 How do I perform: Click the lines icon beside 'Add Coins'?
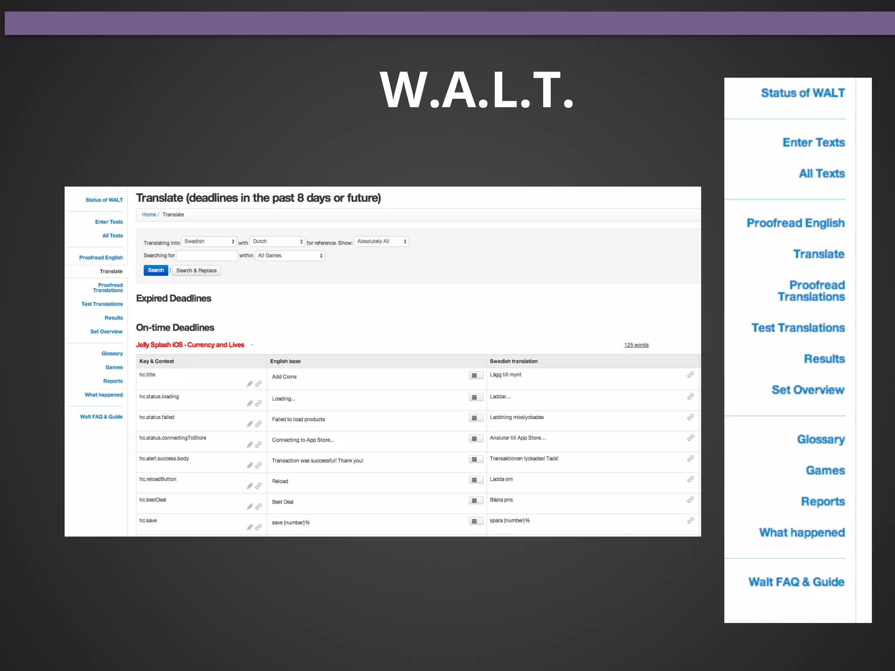click(476, 375)
